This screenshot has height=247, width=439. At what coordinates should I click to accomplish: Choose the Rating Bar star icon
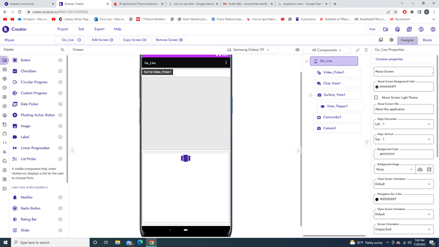pos(15,219)
